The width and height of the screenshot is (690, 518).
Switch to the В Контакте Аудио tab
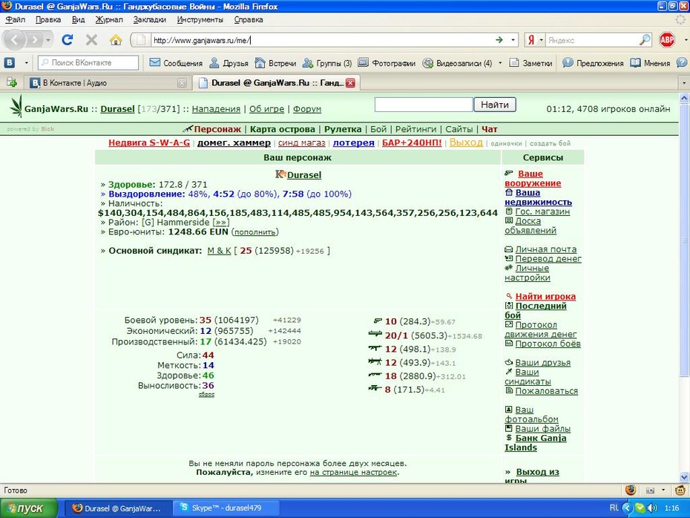coord(108,82)
